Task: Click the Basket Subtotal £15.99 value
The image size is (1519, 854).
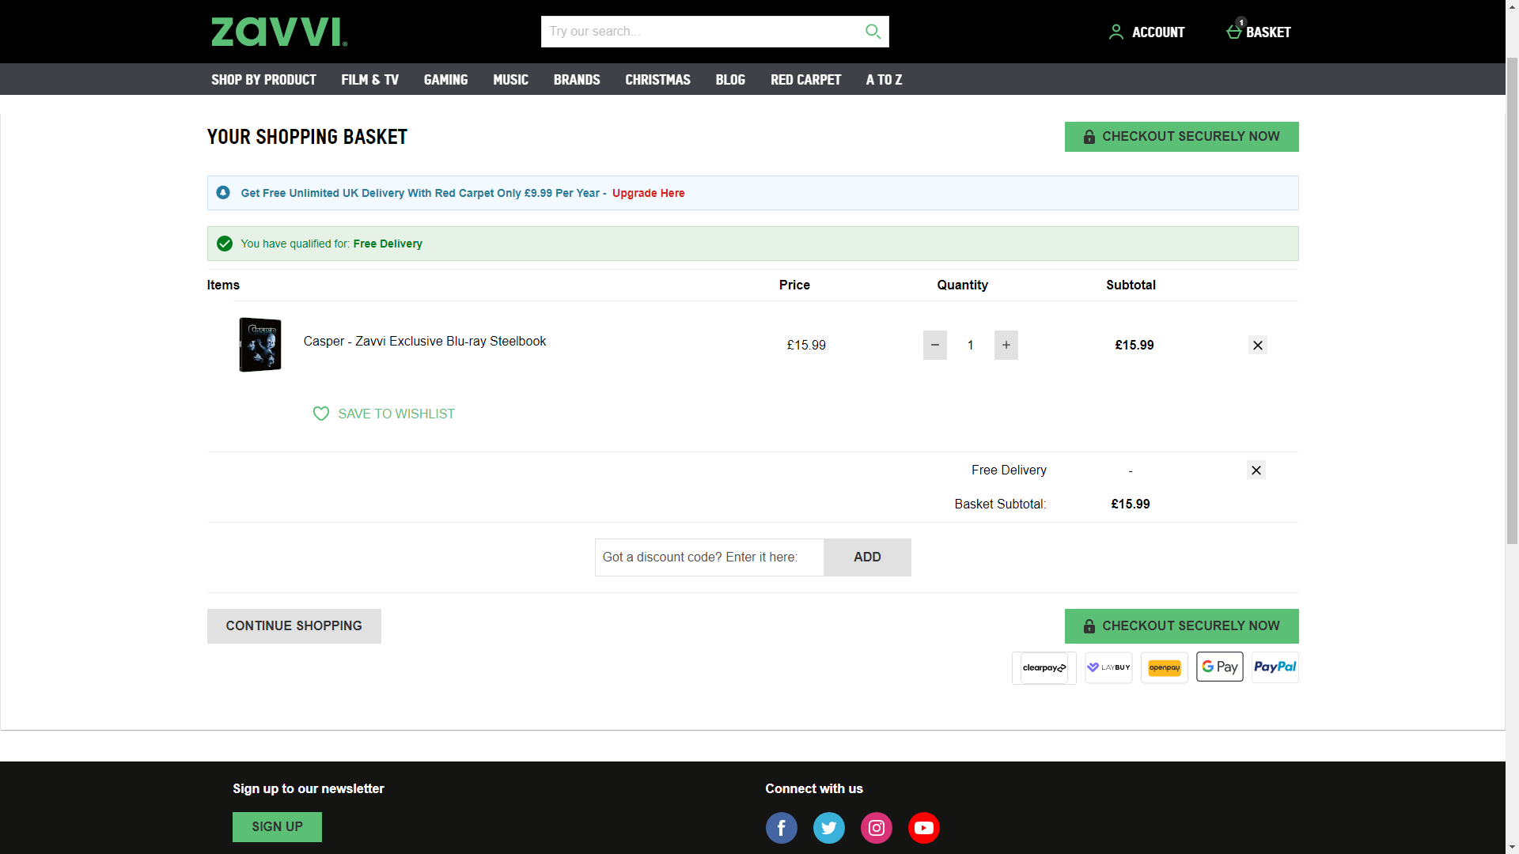Action: coord(1131,504)
